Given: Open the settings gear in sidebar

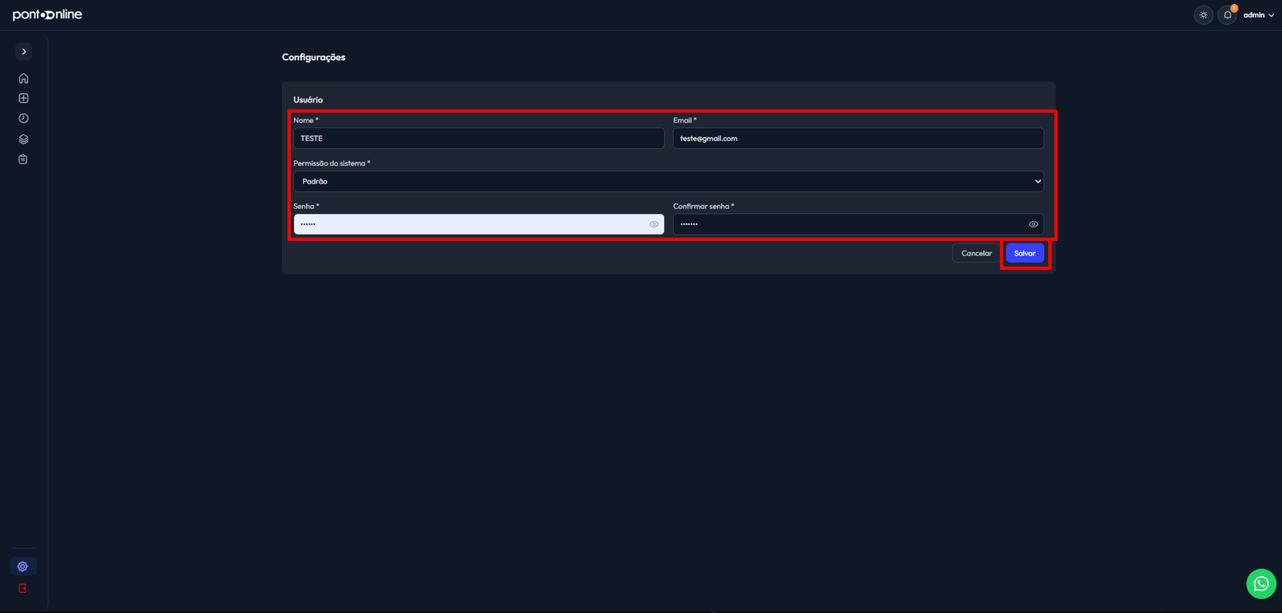Looking at the screenshot, I should (x=23, y=567).
